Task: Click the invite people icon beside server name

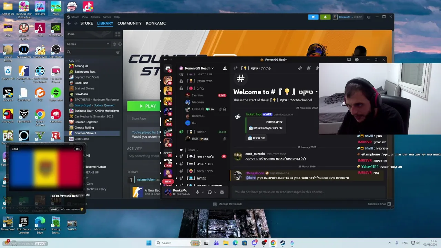Action: [225, 68]
